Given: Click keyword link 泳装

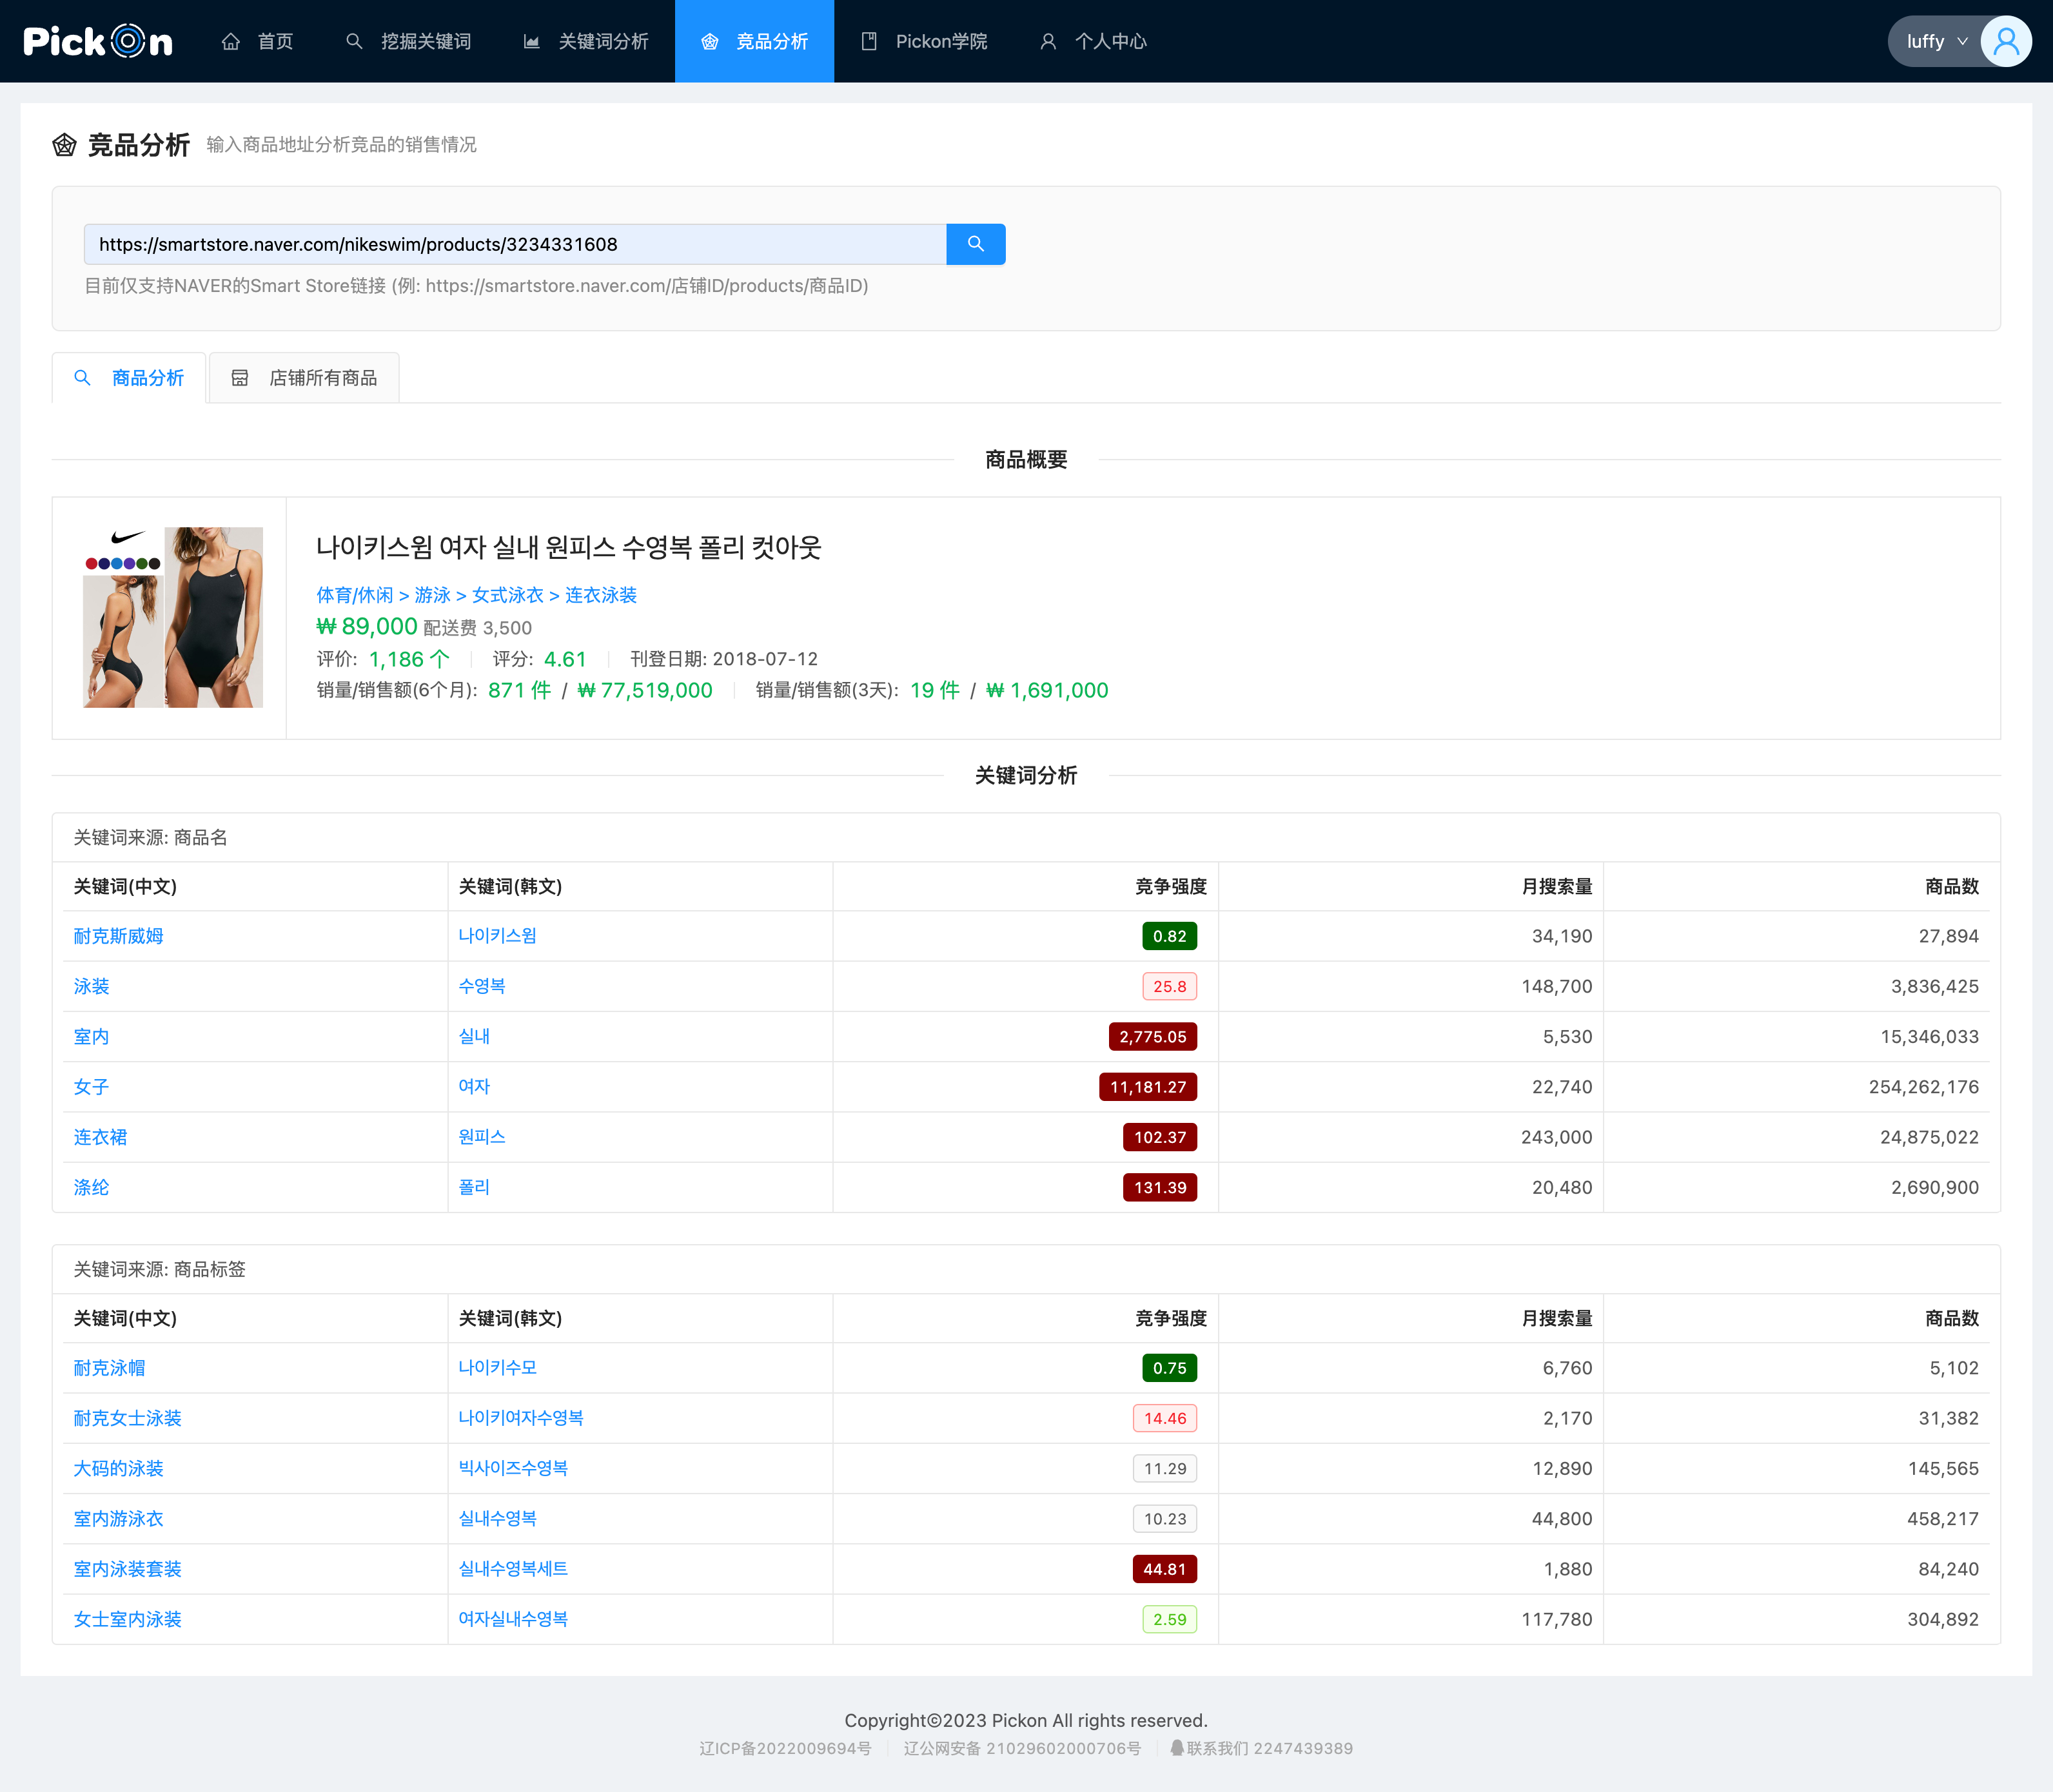Looking at the screenshot, I should click(91, 986).
